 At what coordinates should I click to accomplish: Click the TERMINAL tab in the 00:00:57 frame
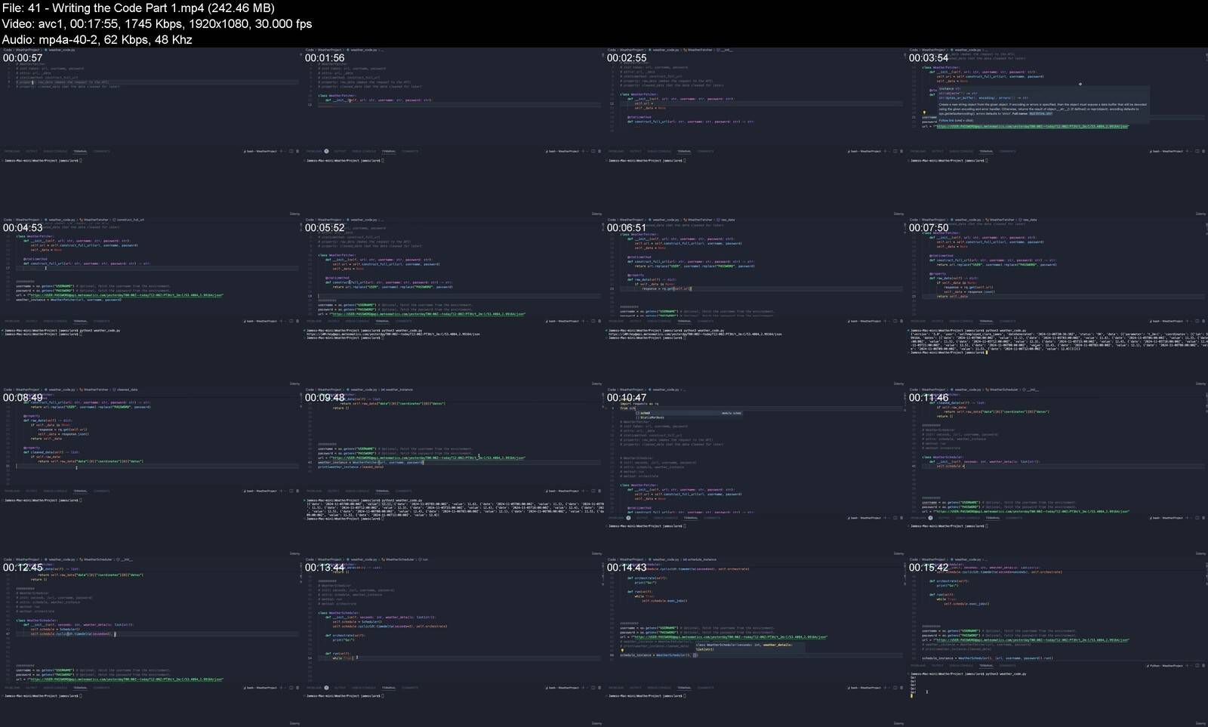point(80,151)
